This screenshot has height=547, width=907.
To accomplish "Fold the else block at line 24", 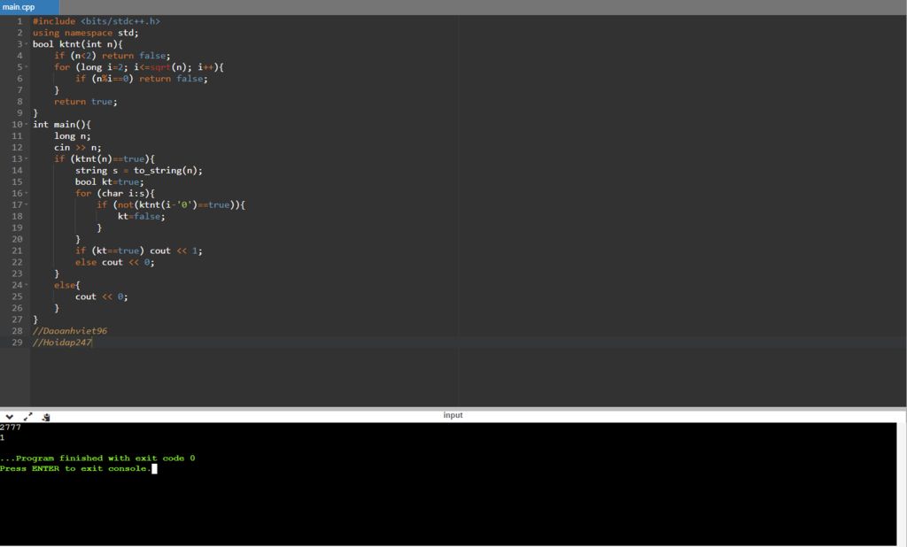I will pyautogui.click(x=27, y=285).
